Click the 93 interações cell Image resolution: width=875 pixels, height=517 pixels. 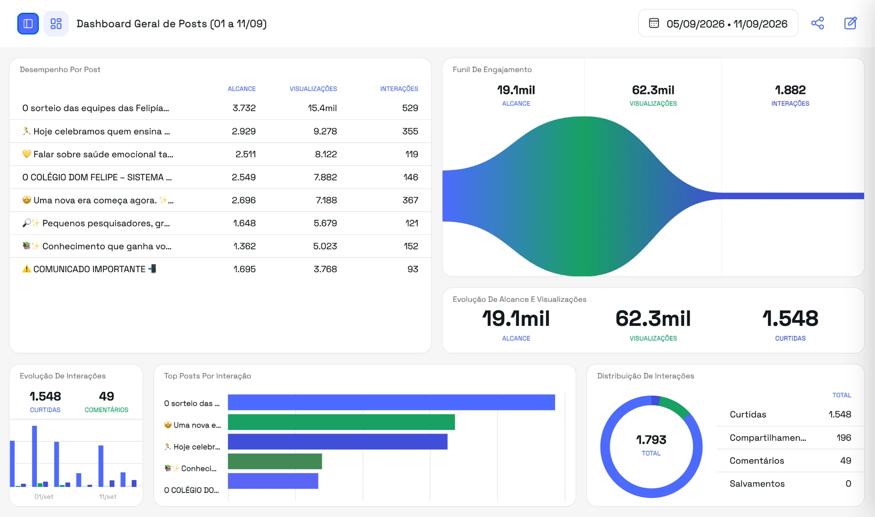(x=413, y=269)
